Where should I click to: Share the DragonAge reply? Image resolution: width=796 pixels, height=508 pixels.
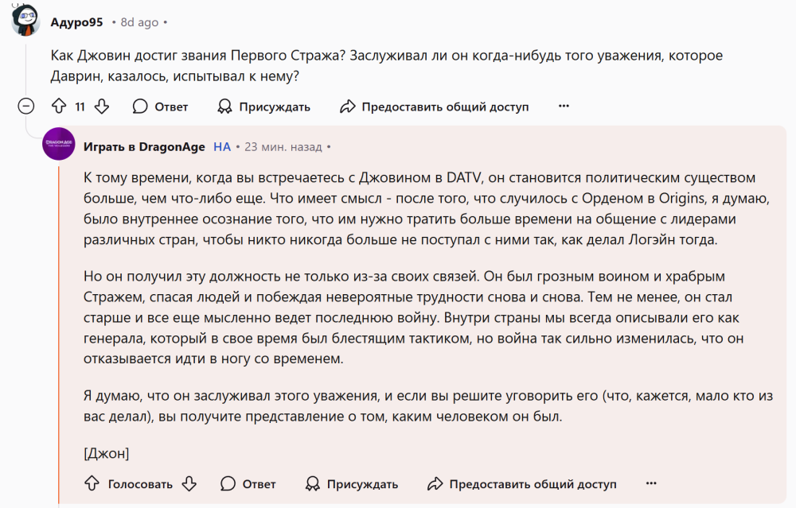tap(521, 483)
